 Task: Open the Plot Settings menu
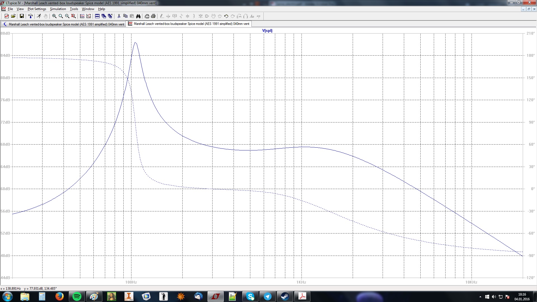click(37, 9)
